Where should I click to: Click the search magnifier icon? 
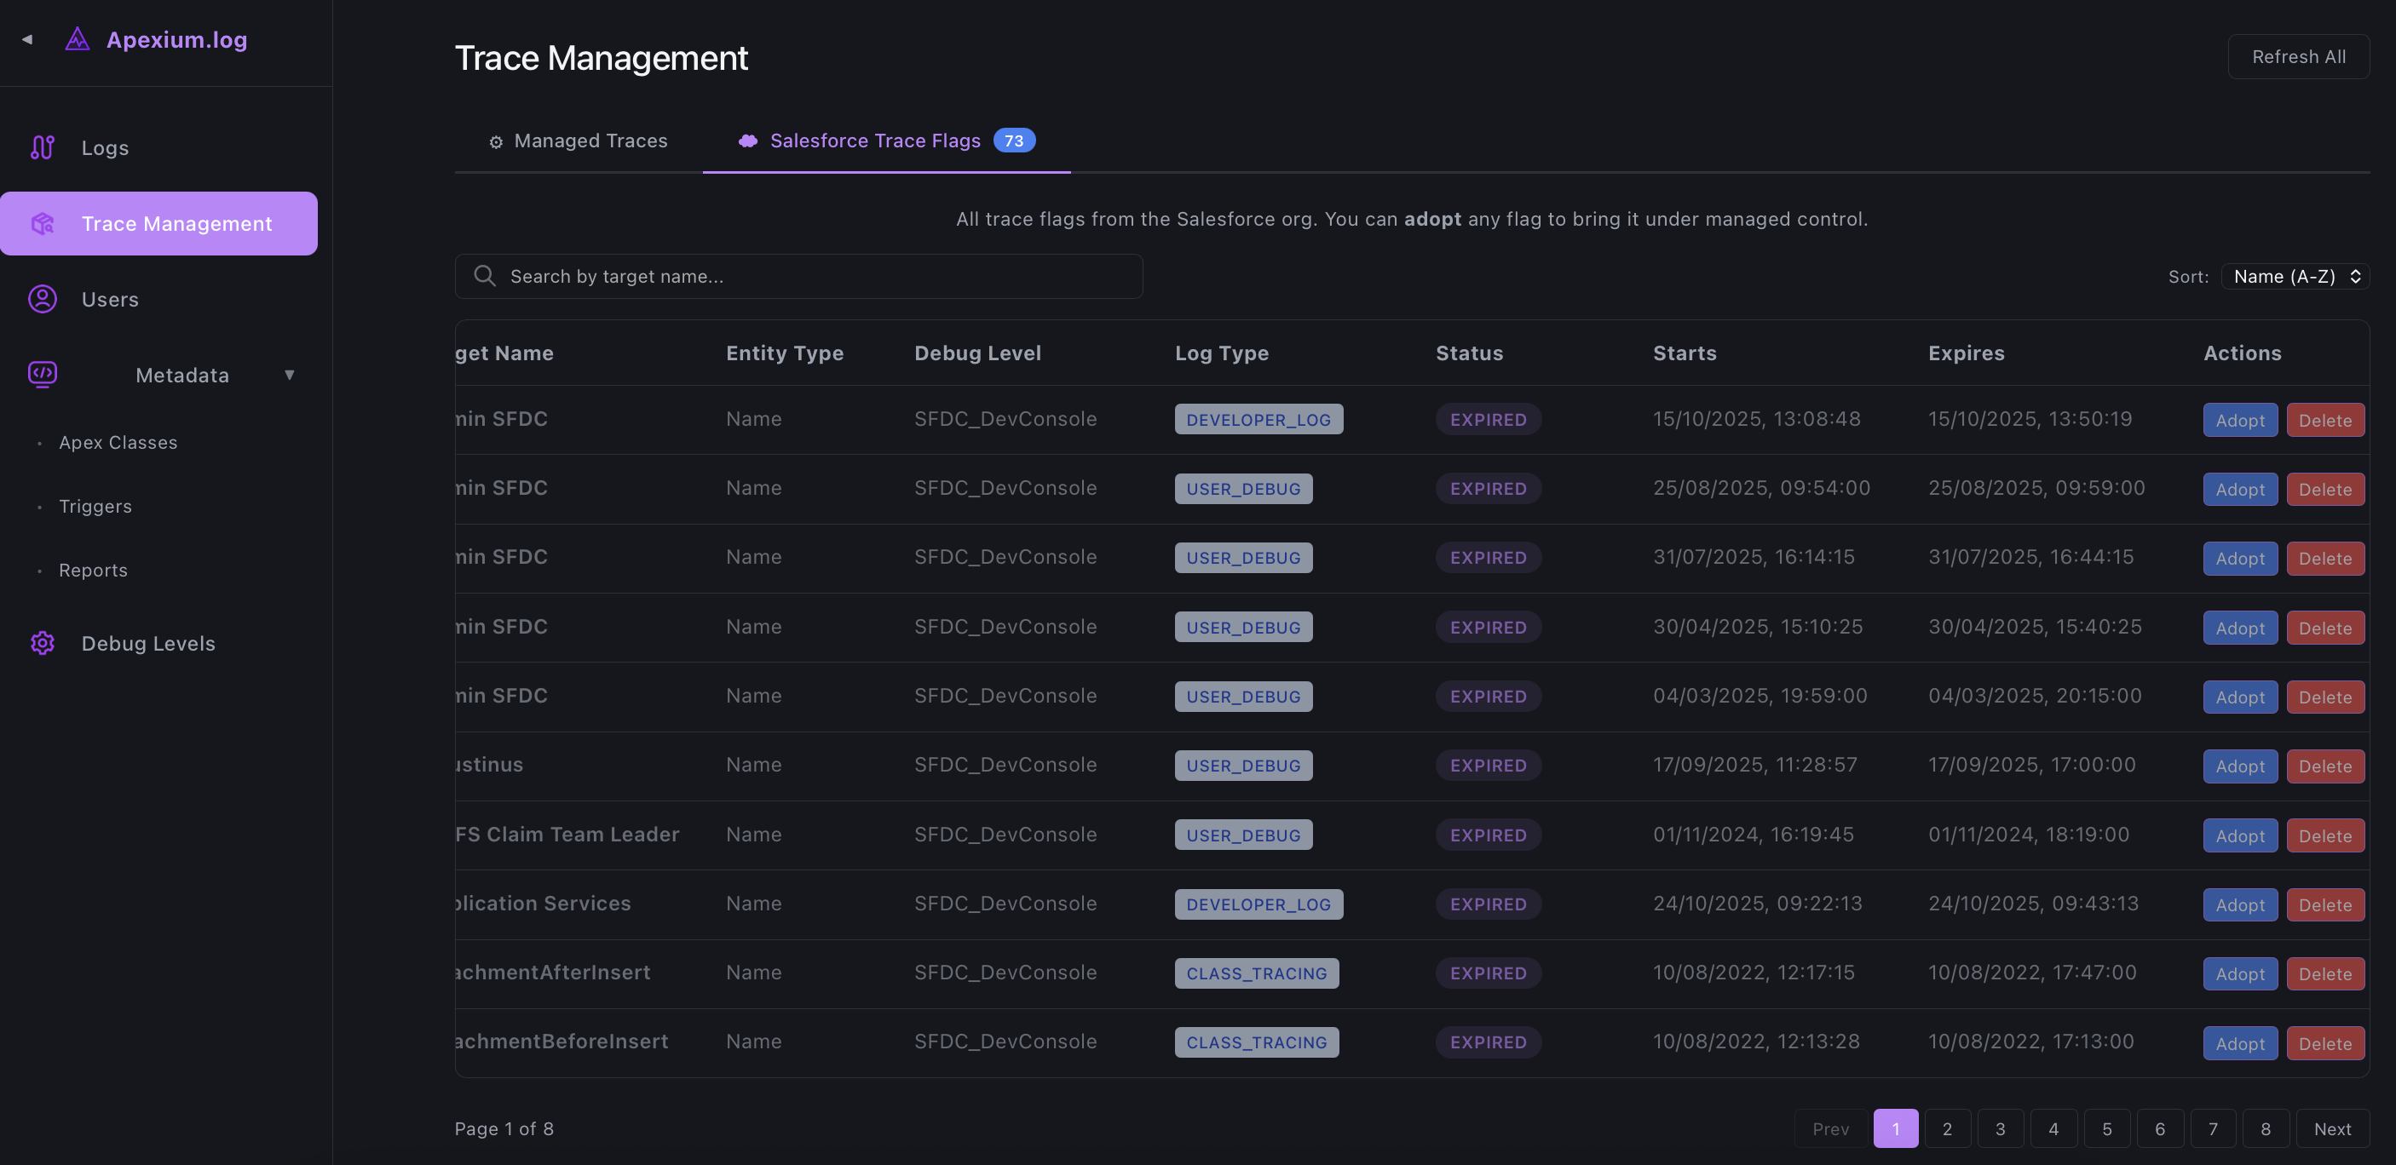(485, 276)
